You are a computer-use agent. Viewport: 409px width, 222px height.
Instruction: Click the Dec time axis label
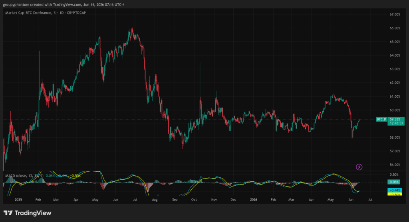click(233, 200)
